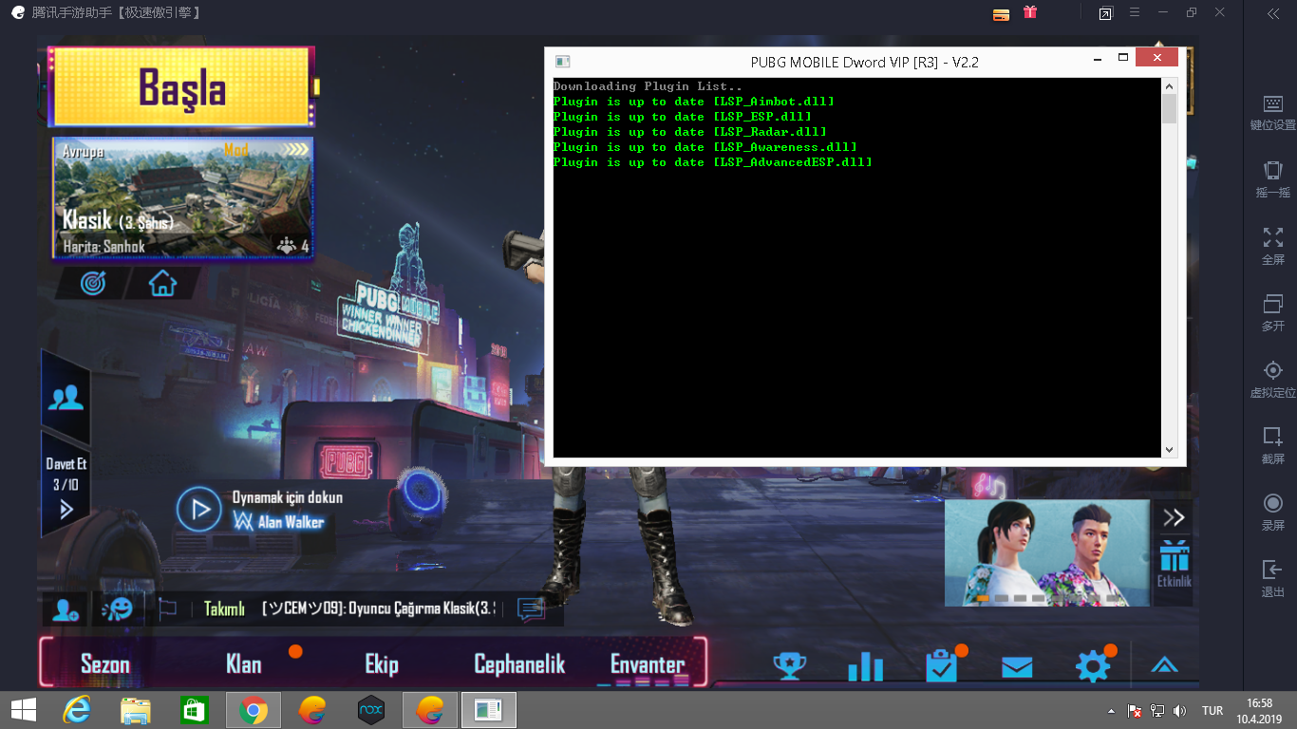Click the home house icon

162,283
